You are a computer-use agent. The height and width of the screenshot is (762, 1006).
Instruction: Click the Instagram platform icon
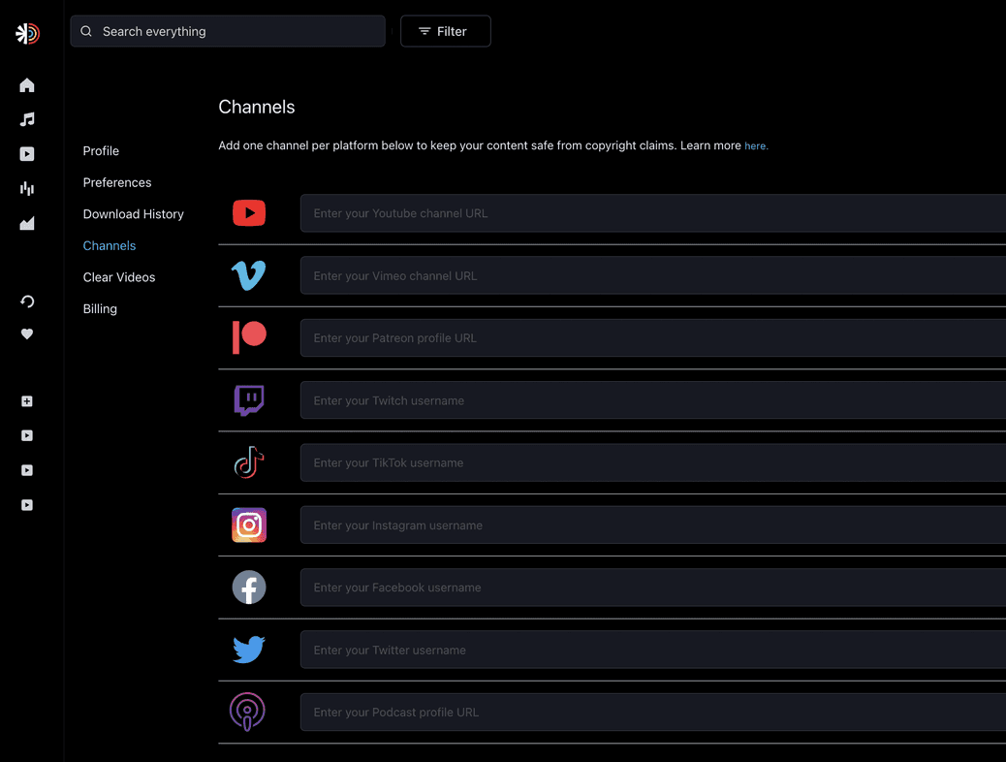(x=249, y=524)
